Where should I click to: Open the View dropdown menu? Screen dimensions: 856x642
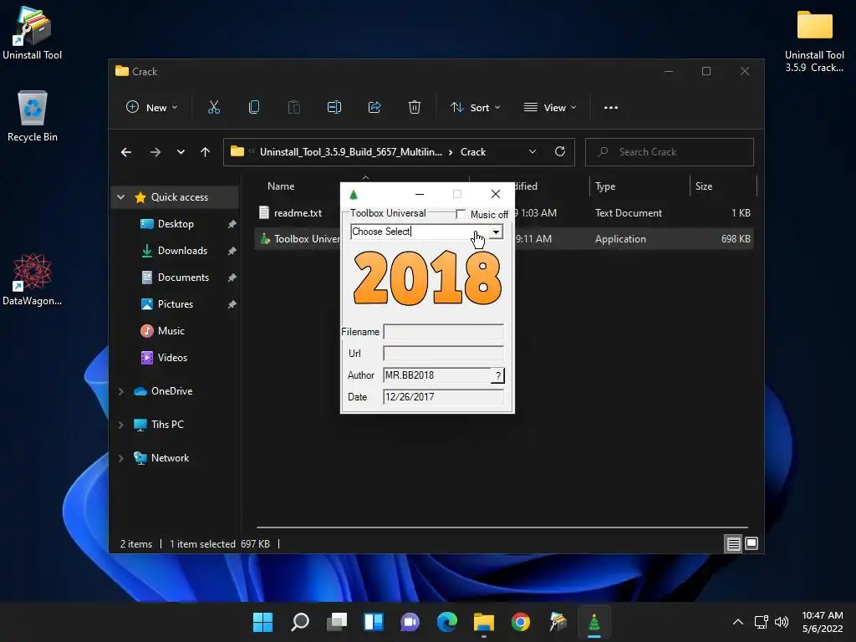550,108
